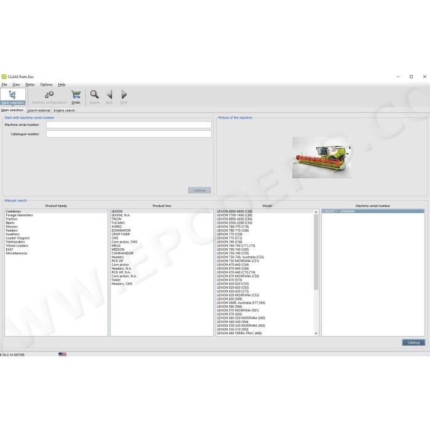
Task: Select LEXION 570 MONTANA (581) model
Action: coord(265,310)
